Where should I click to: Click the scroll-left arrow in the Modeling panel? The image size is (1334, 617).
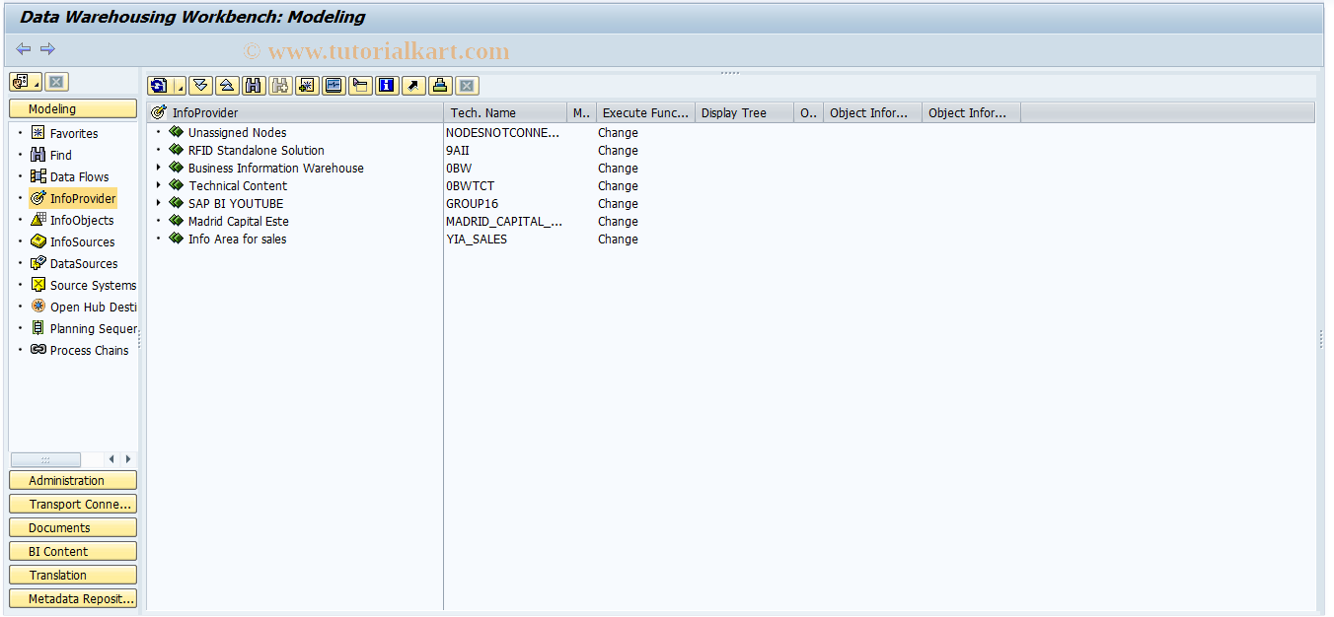111,459
